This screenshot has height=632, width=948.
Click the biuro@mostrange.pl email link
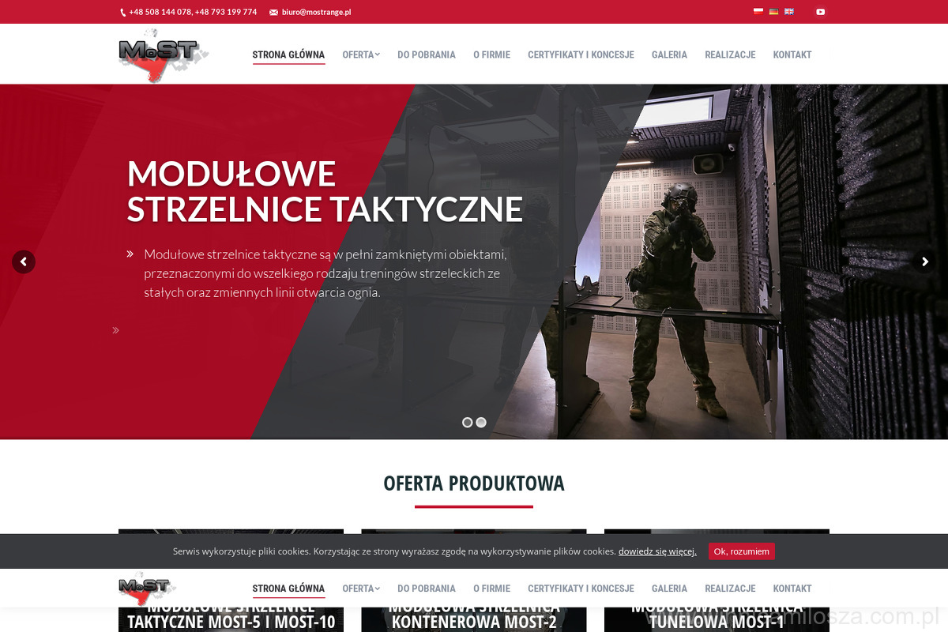coord(316,12)
